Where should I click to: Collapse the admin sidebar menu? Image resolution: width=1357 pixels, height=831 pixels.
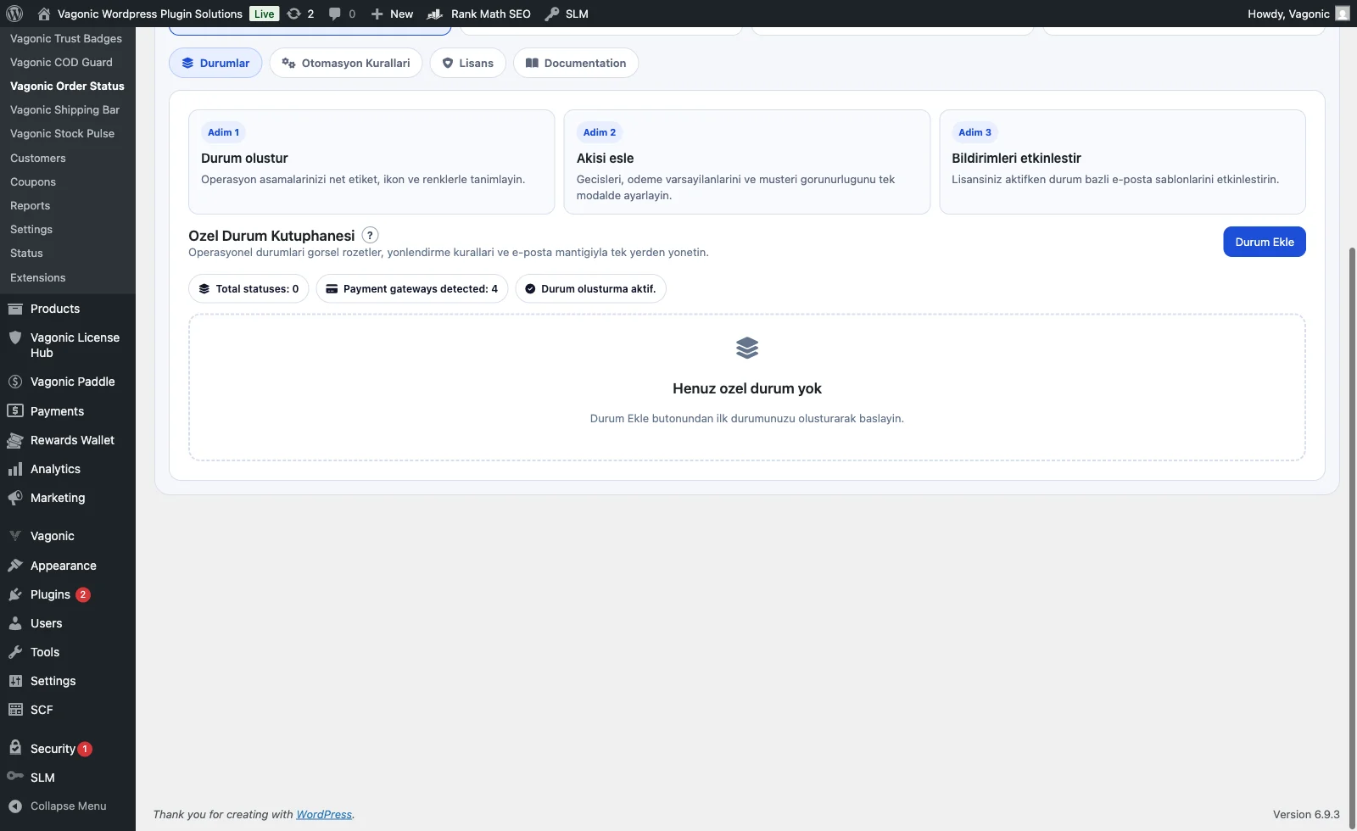tap(68, 806)
